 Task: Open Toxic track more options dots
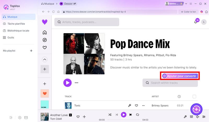[143, 106]
